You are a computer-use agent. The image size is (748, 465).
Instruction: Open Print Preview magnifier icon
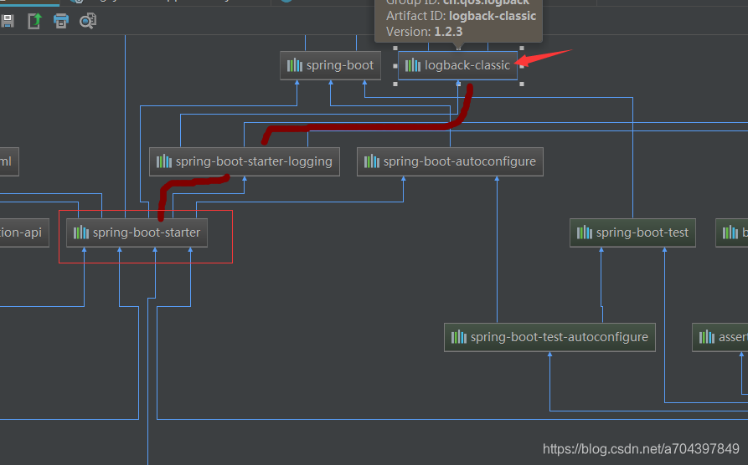(88, 21)
